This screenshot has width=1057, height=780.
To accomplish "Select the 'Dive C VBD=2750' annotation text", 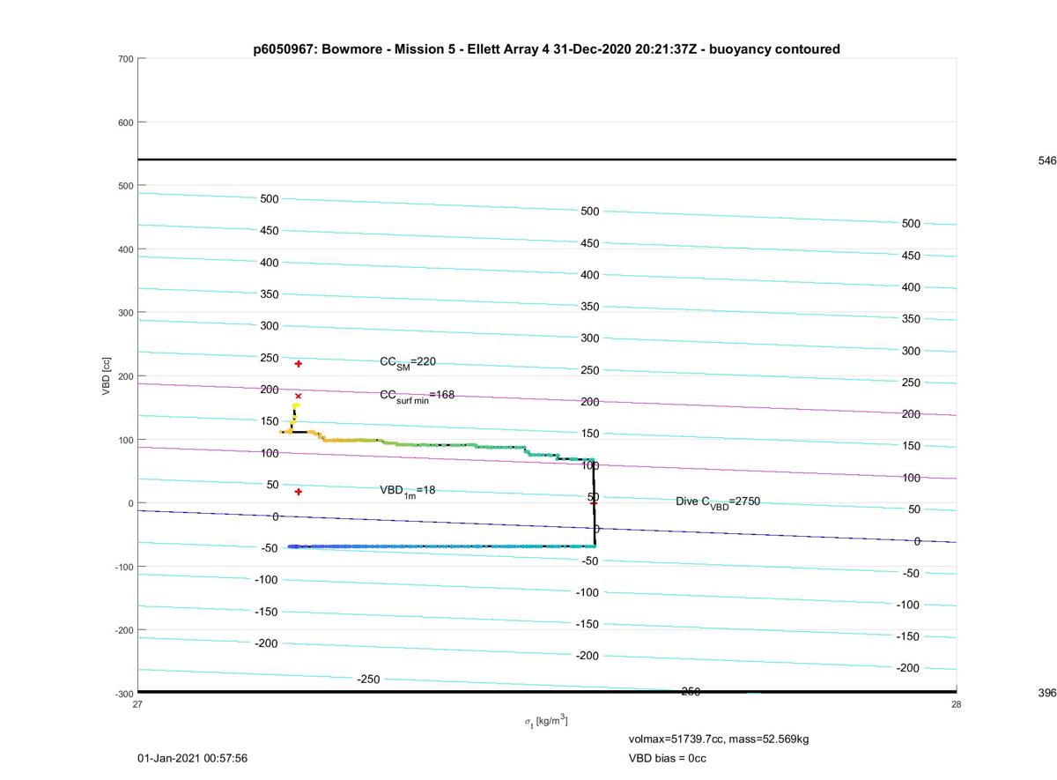I will tap(718, 502).
